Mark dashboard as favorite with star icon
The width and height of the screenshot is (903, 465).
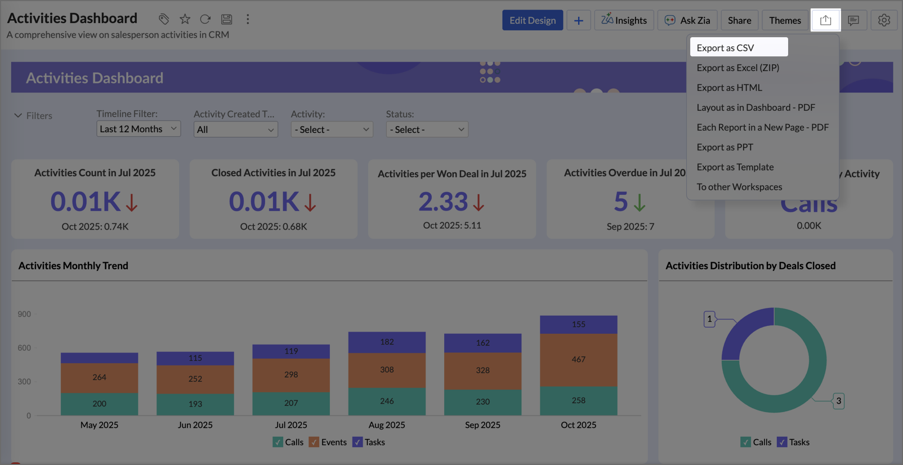185,19
